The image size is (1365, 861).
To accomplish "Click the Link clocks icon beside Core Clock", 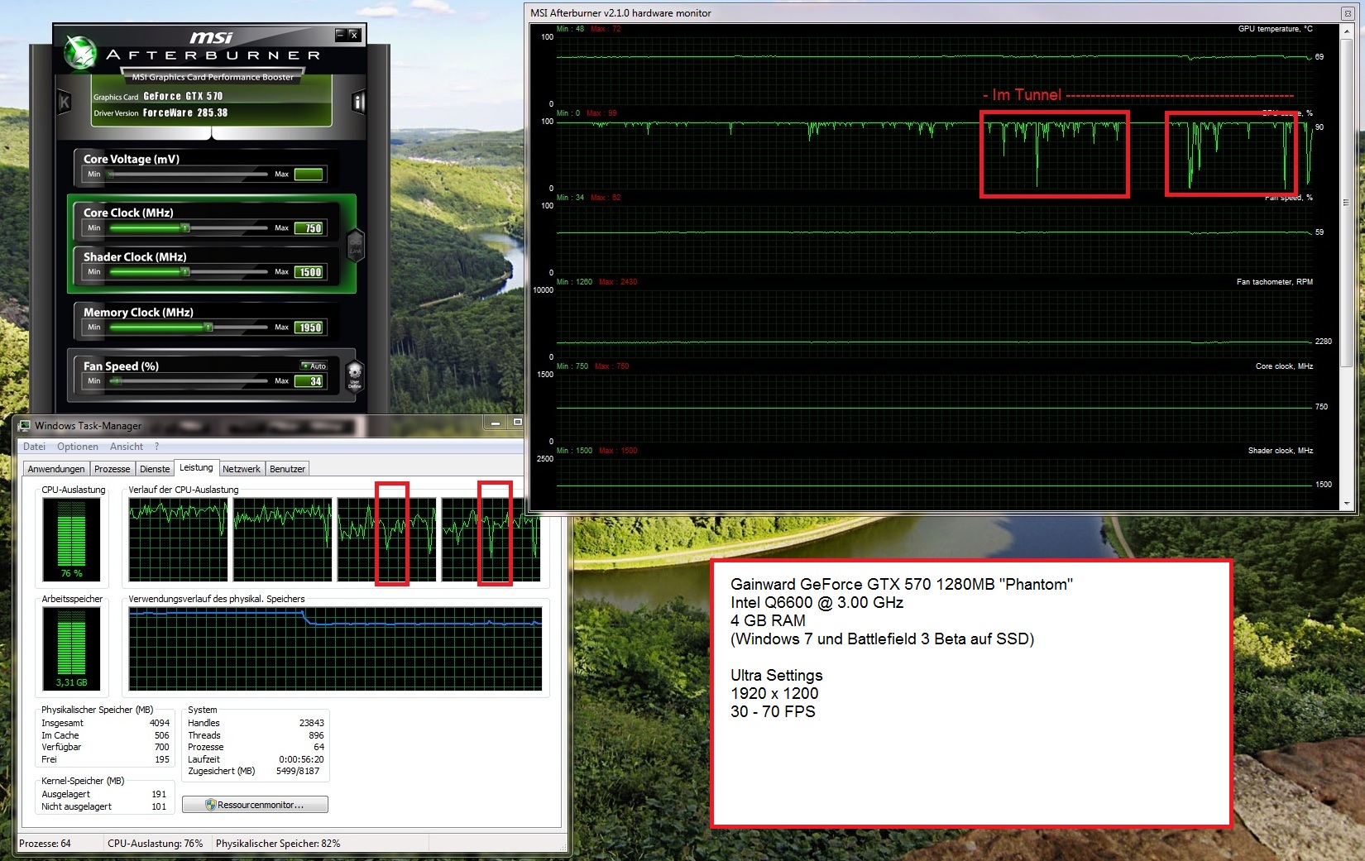I will pos(355,246).
